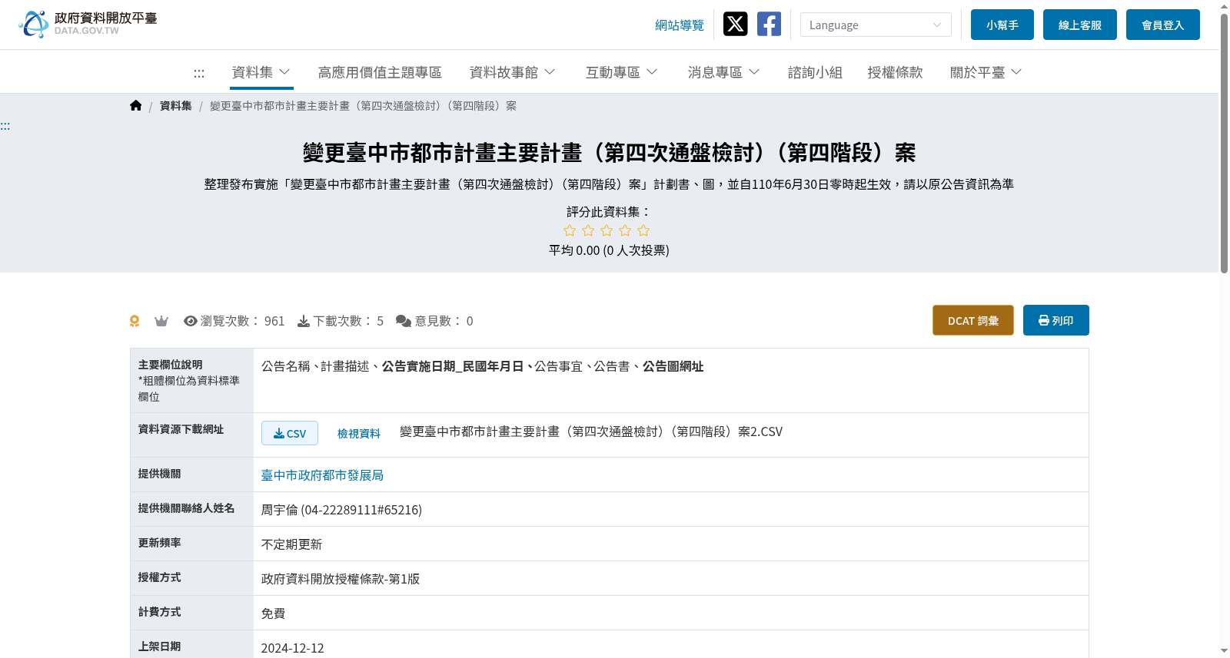Screen dimensions: 1230x658
Task: Go to home via breadcrumb house icon
Action: click(x=136, y=106)
